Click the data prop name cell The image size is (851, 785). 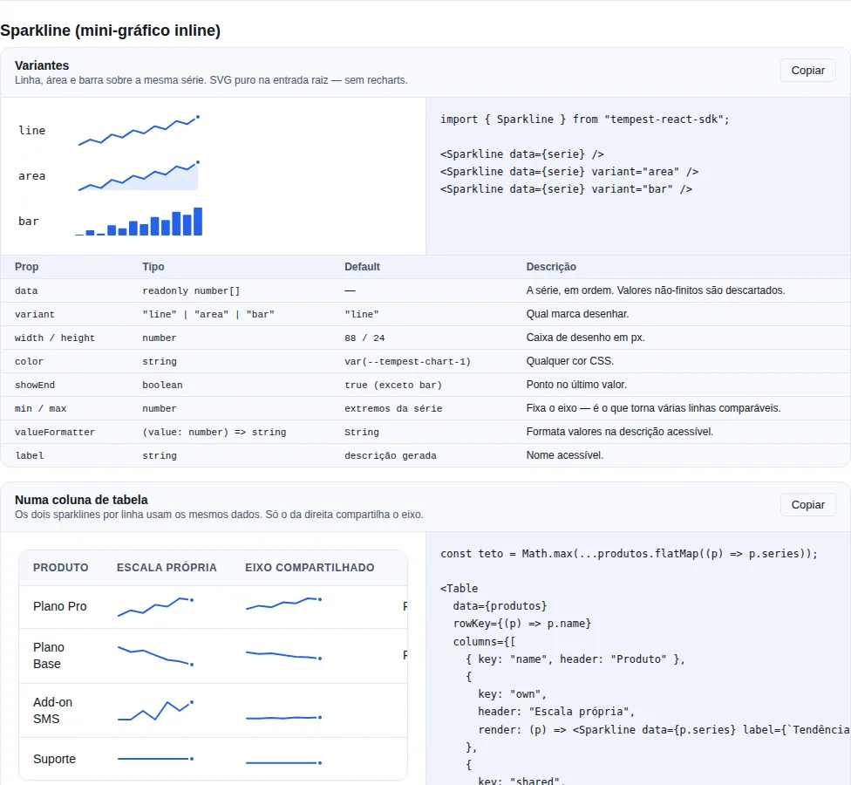26,290
